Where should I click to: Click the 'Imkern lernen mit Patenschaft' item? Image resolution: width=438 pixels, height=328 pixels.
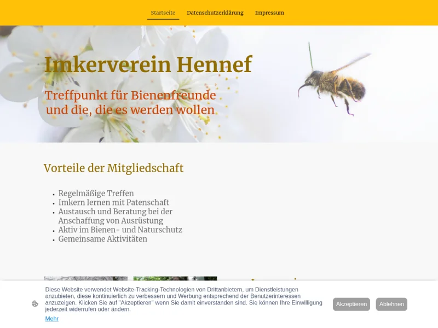[x=113, y=203]
